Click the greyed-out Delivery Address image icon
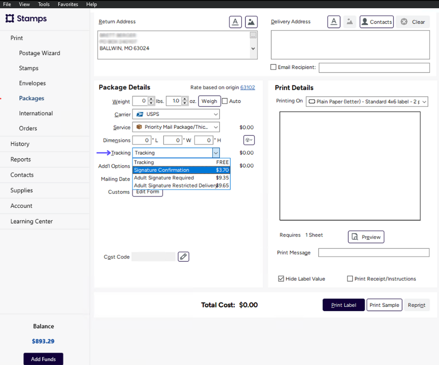Screen dimensions: 439x365 [350, 22]
